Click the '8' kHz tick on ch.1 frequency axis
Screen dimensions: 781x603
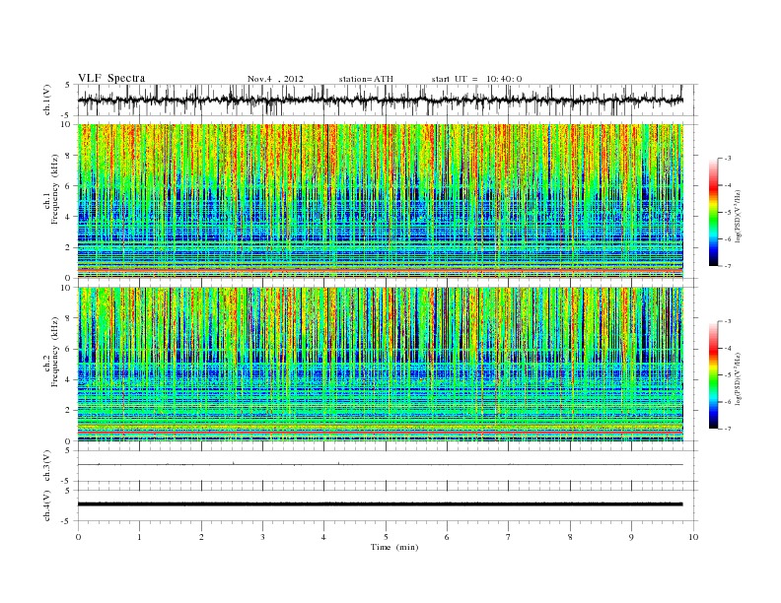click(x=69, y=156)
